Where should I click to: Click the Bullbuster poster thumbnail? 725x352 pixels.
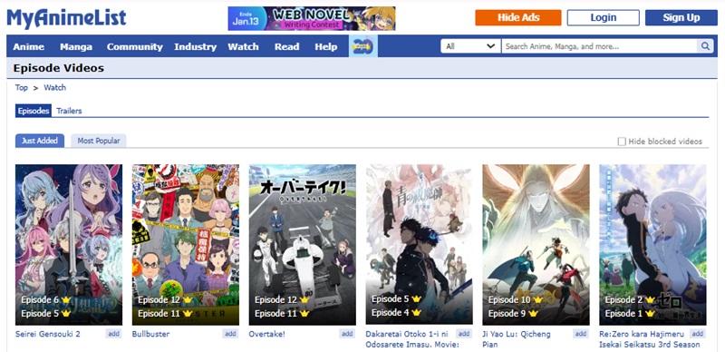coord(186,245)
